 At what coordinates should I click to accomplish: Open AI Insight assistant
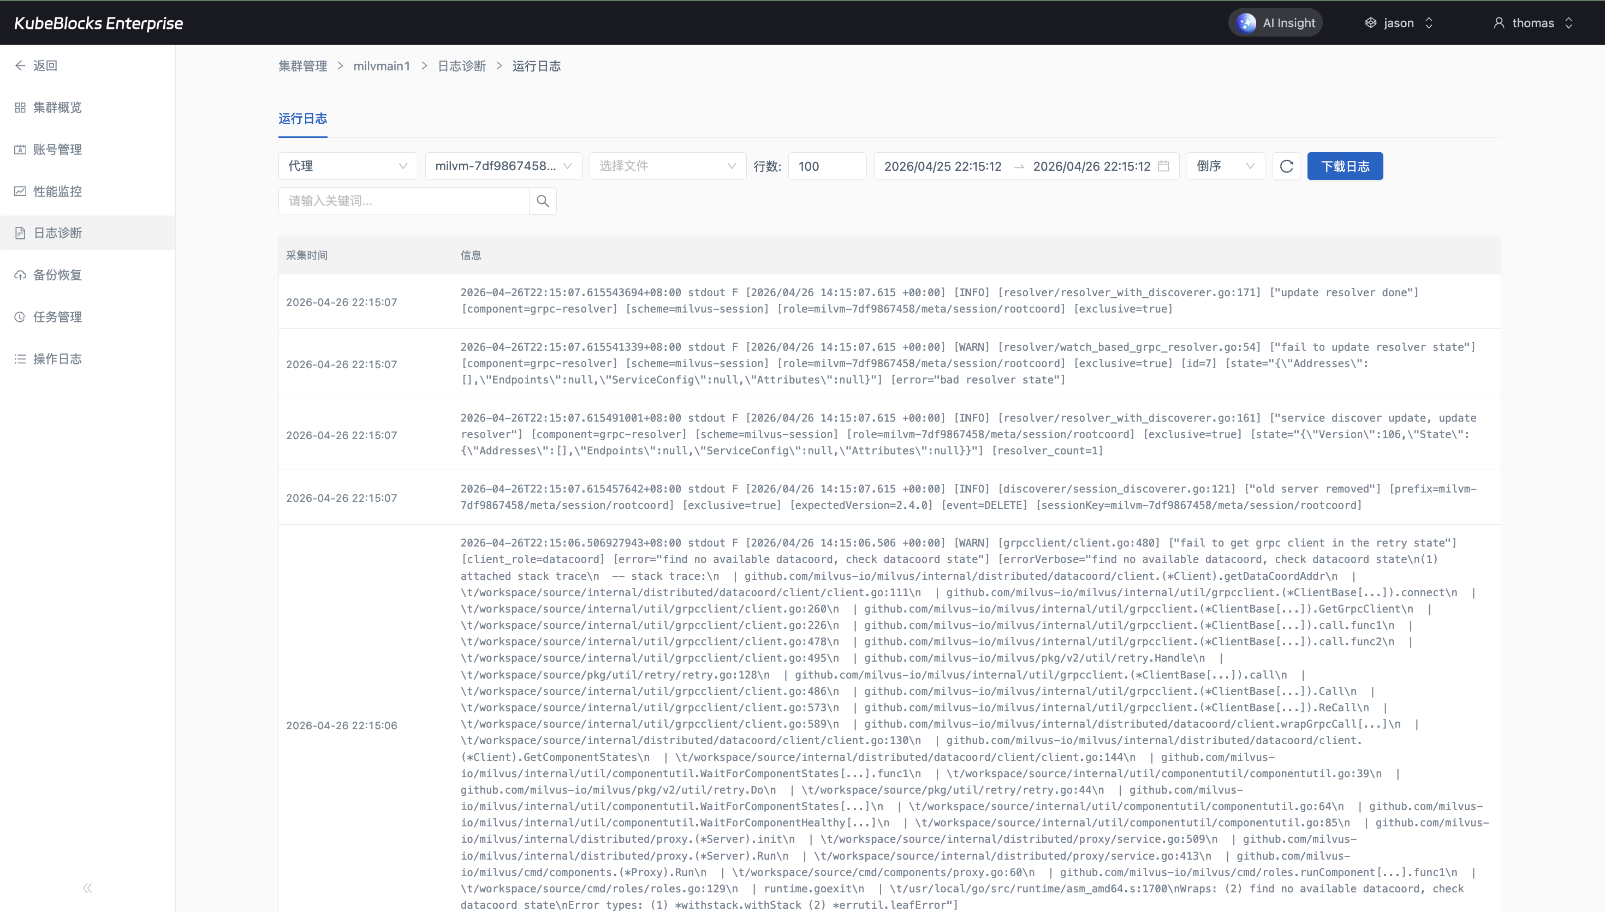pyautogui.click(x=1275, y=23)
